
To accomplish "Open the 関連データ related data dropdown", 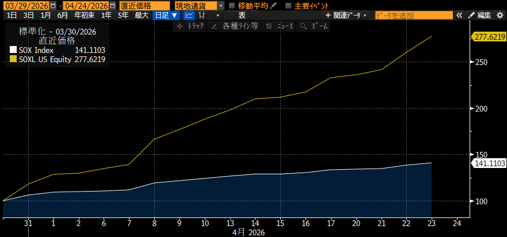I will click(x=346, y=15).
